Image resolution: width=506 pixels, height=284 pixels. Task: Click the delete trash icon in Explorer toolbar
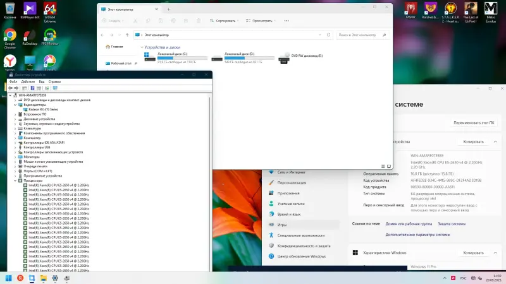199,21
